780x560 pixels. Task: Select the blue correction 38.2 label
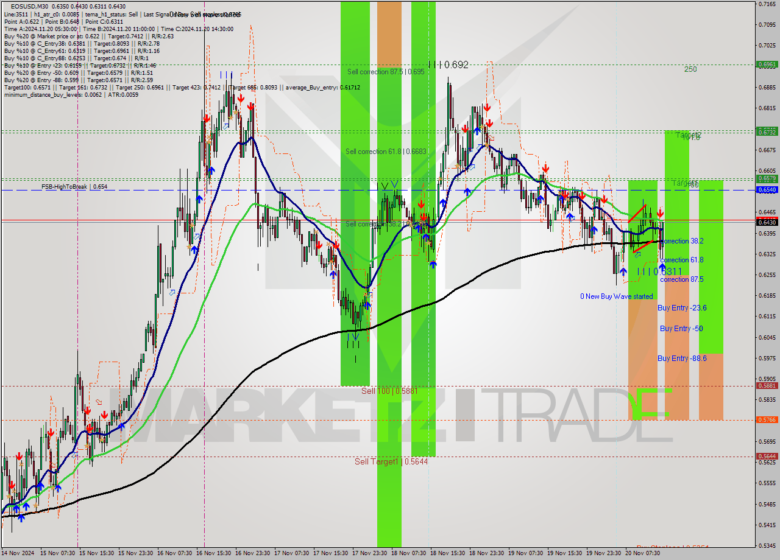click(682, 241)
